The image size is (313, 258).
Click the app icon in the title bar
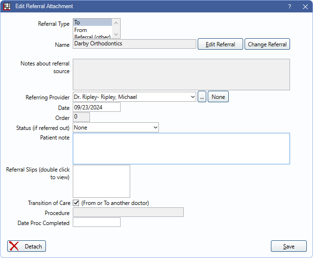7,6
